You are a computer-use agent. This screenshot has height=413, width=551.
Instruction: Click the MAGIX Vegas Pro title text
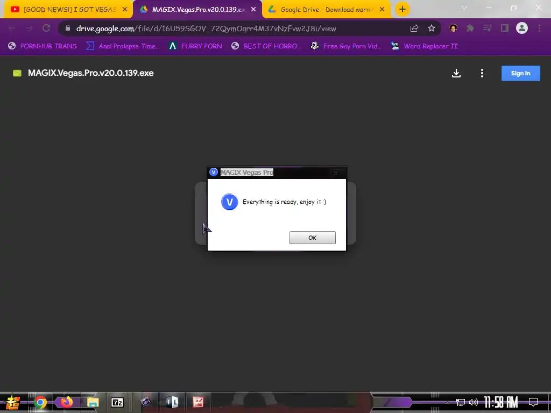pos(246,173)
